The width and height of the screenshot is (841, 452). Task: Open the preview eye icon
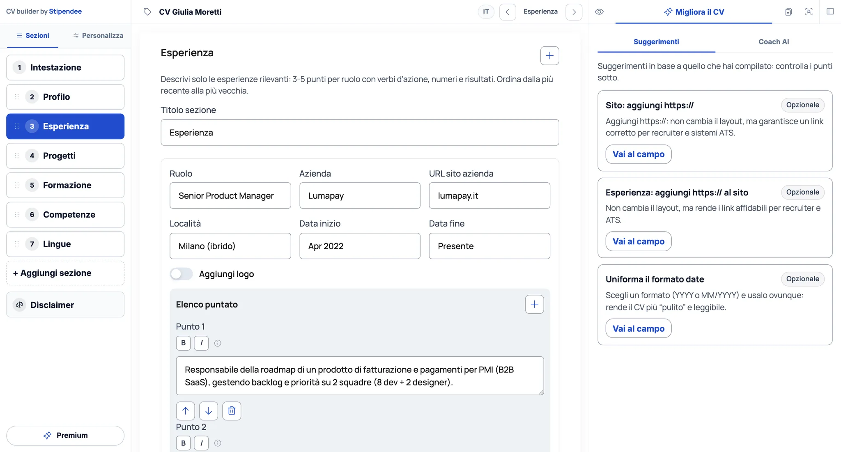click(x=600, y=12)
